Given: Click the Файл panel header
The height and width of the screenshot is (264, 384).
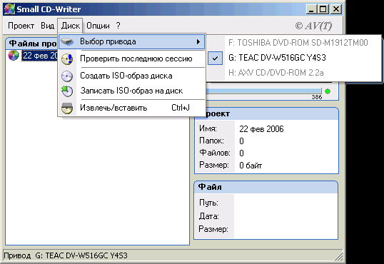Looking at the screenshot, I should point(266,187).
